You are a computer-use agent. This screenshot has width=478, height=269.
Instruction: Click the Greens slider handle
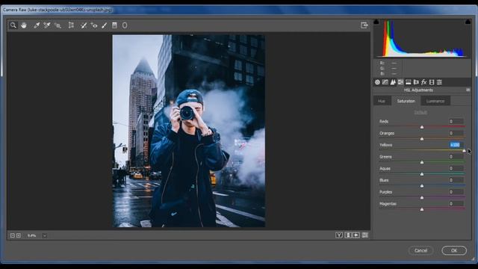(x=422, y=162)
